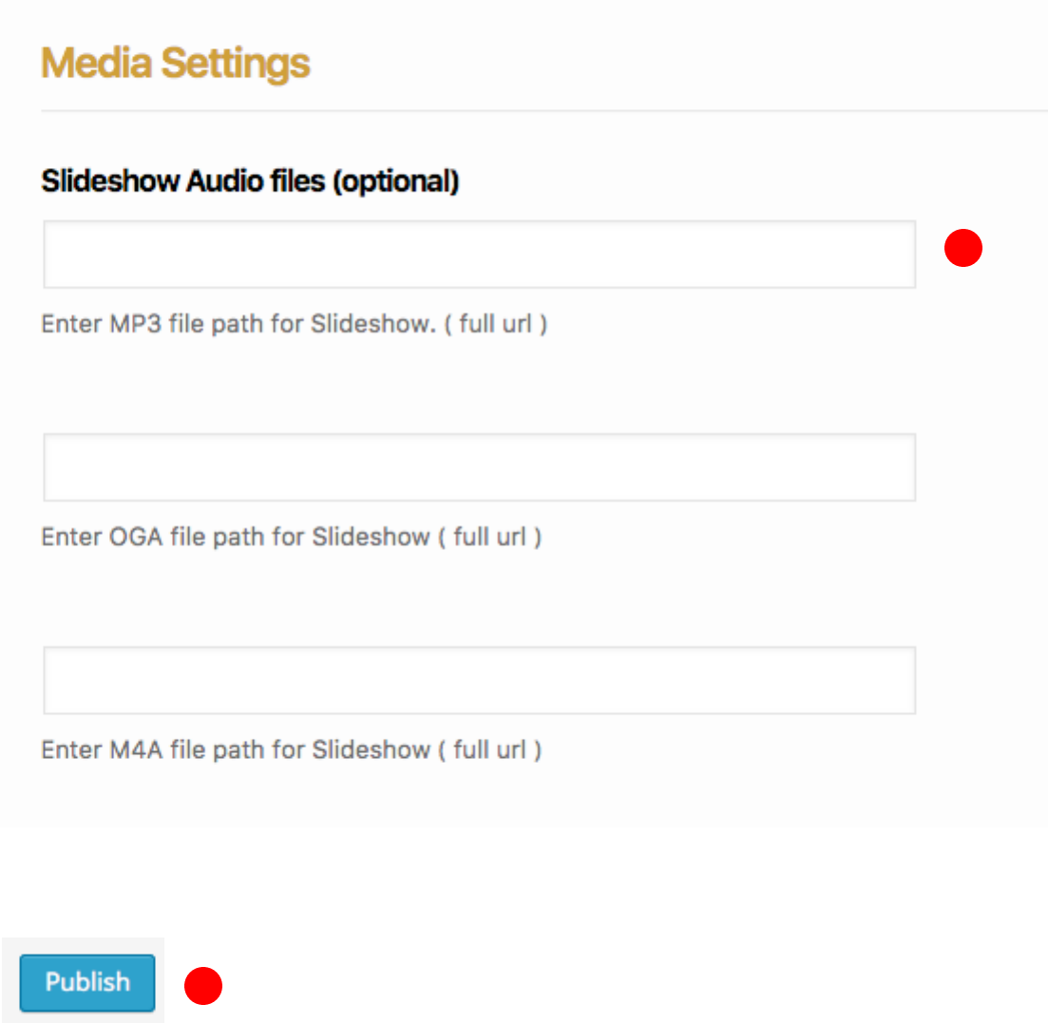Image resolution: width=1048 pixels, height=1023 pixels.
Task: Click the Media Settings heading
Action: coord(176,64)
